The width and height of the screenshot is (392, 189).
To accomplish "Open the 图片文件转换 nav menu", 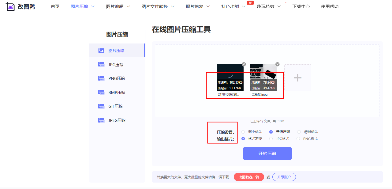I will [x=155, y=6].
